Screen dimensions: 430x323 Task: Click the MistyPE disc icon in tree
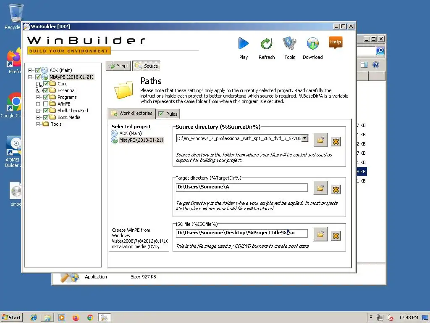45,77
